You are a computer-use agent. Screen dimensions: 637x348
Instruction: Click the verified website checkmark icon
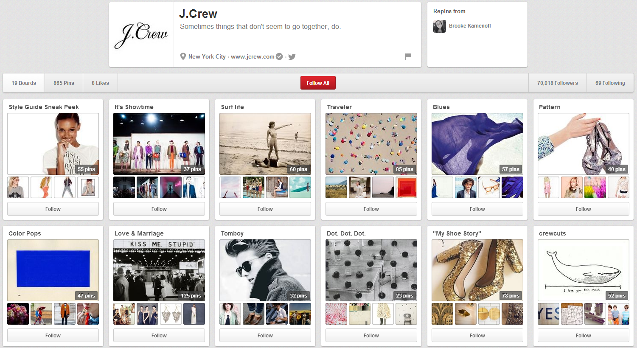click(x=279, y=56)
